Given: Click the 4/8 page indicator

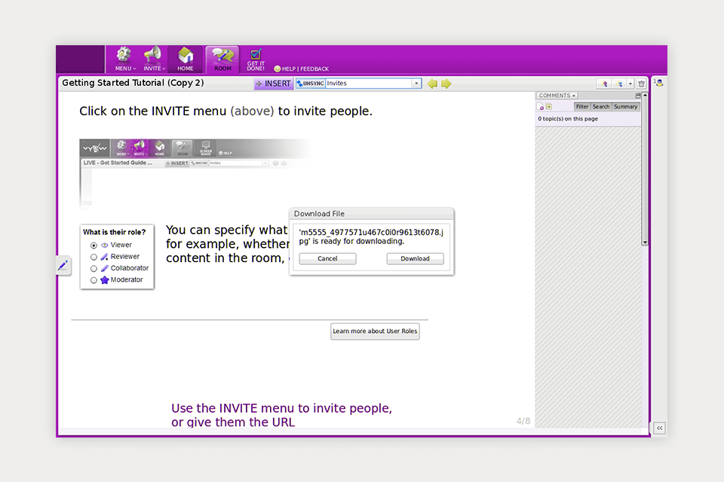Looking at the screenshot, I should pos(523,421).
